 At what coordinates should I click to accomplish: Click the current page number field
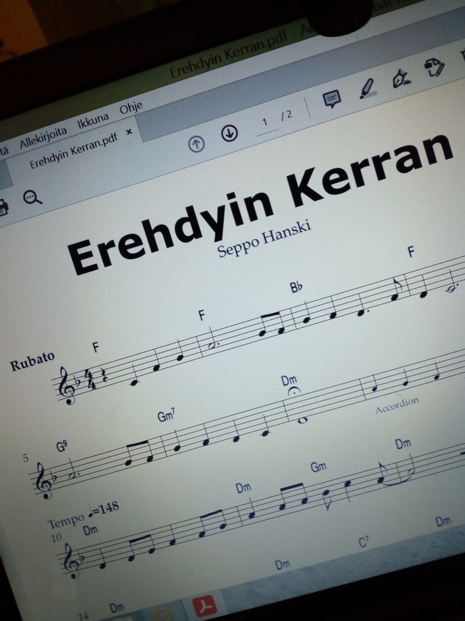pyautogui.click(x=265, y=123)
